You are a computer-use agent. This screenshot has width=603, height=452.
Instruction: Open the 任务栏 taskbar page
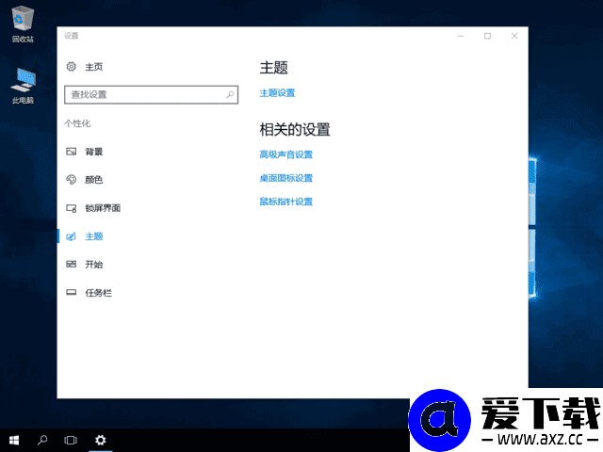click(98, 293)
